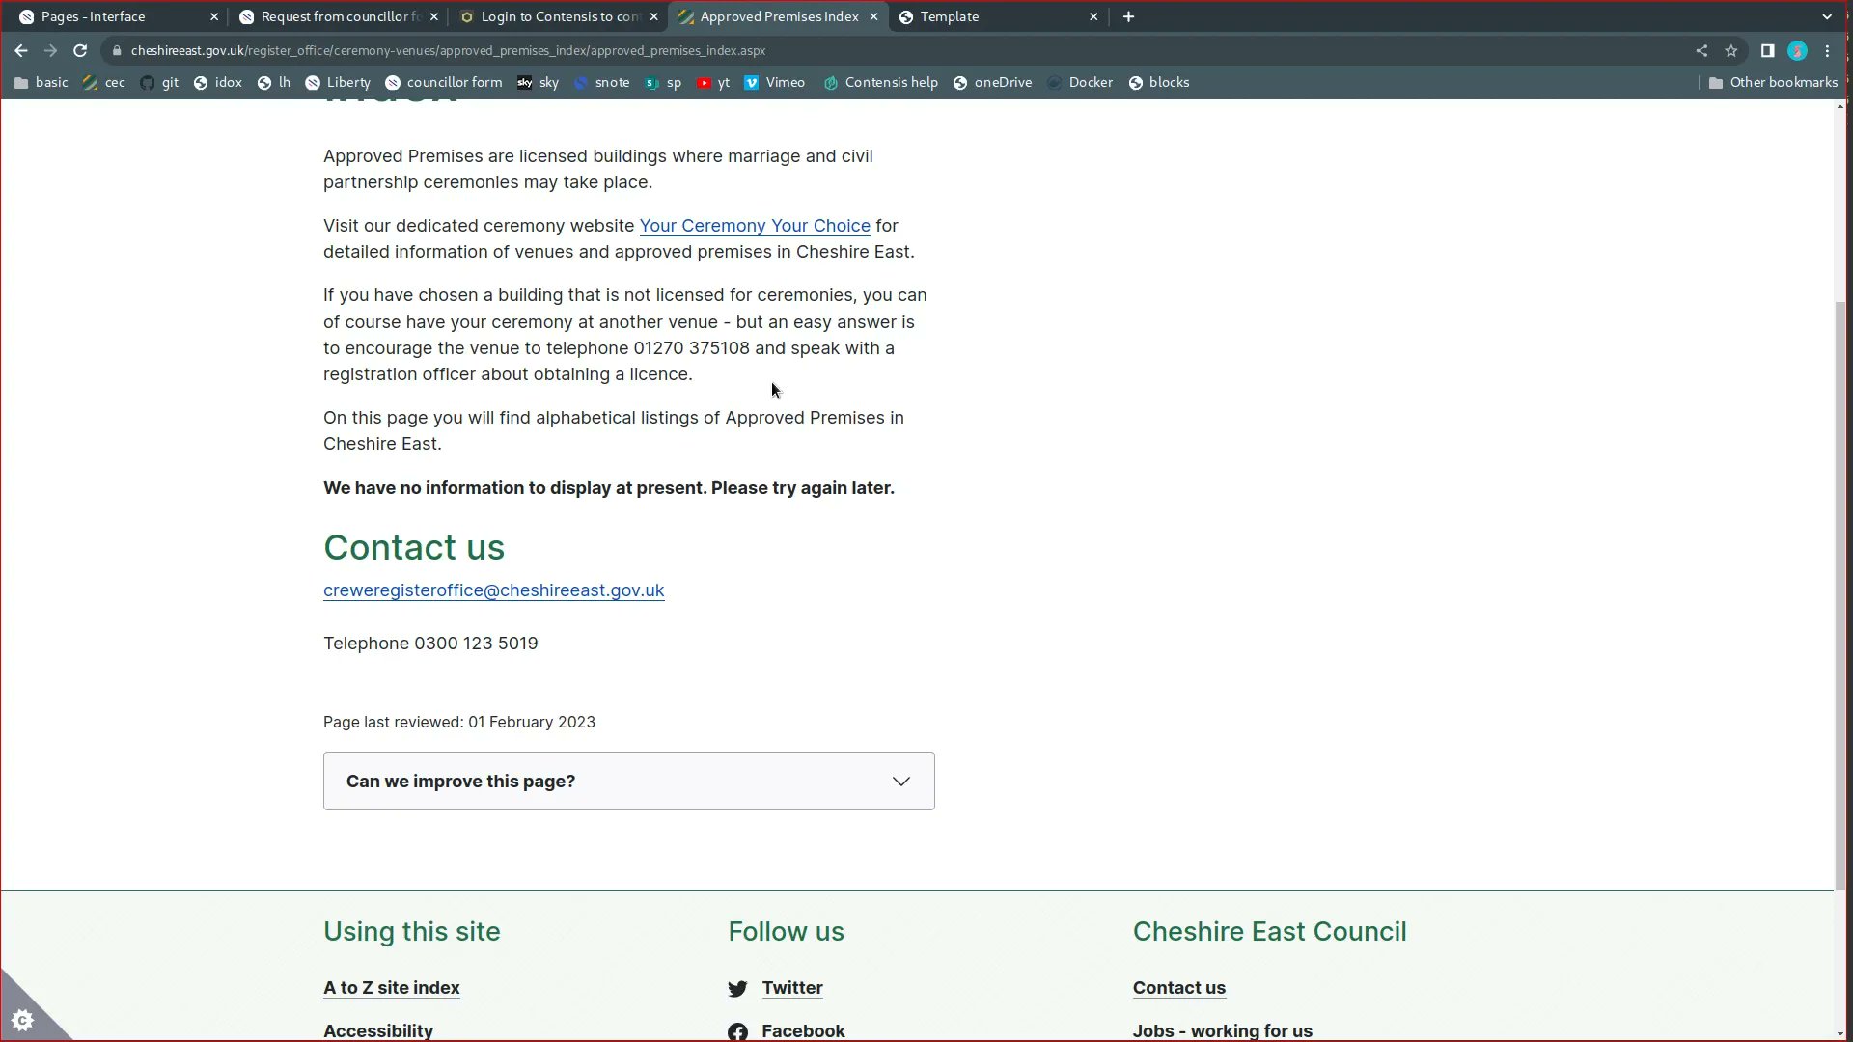Click the share page icon in address bar

tap(1701, 51)
